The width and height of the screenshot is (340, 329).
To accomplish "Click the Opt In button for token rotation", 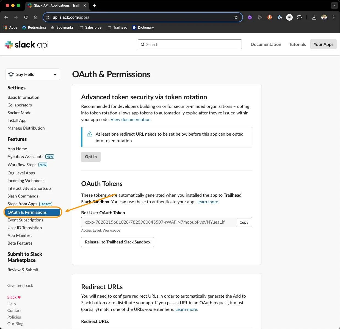I will tap(91, 157).
